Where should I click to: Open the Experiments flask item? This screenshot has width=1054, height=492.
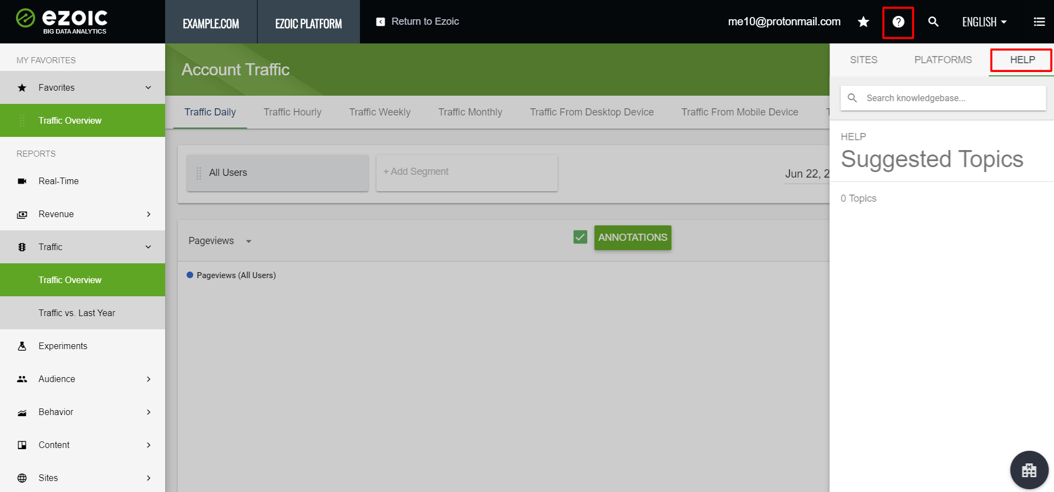click(63, 346)
